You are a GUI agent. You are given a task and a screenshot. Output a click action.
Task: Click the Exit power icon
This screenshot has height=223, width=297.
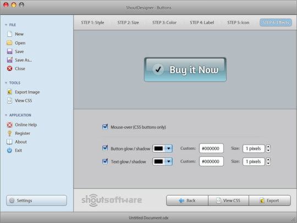pos(9,150)
